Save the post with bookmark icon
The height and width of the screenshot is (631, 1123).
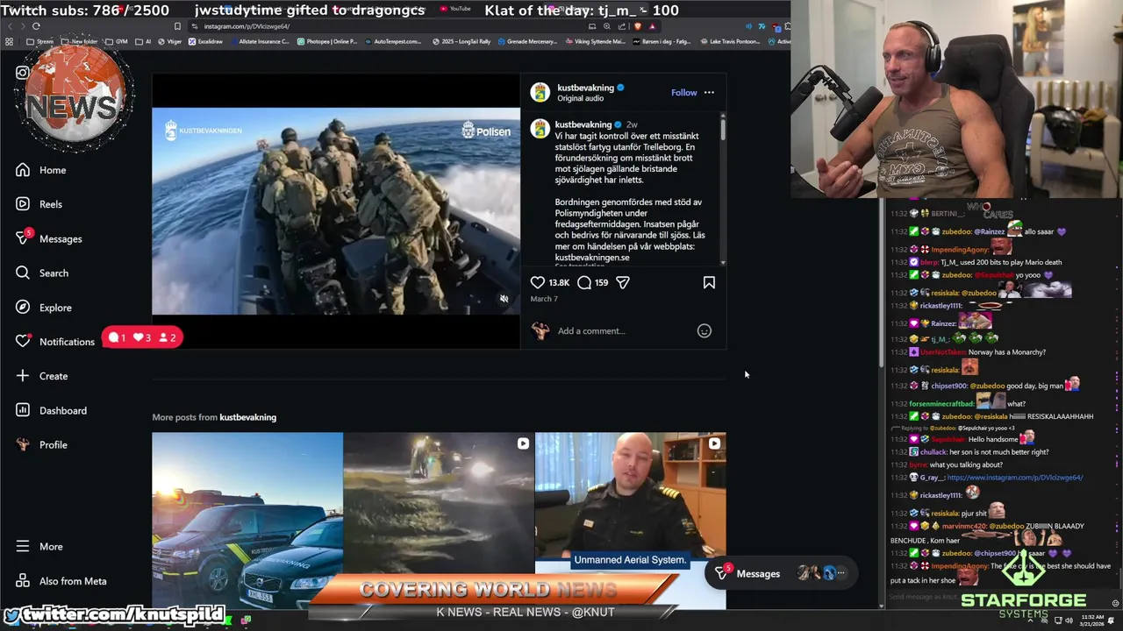tap(709, 282)
